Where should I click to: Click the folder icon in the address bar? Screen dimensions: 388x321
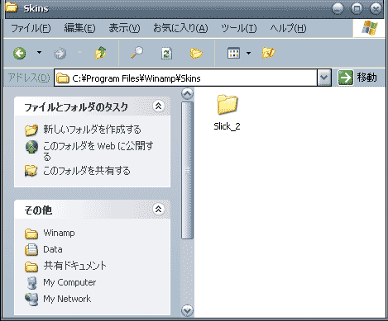pos(63,78)
